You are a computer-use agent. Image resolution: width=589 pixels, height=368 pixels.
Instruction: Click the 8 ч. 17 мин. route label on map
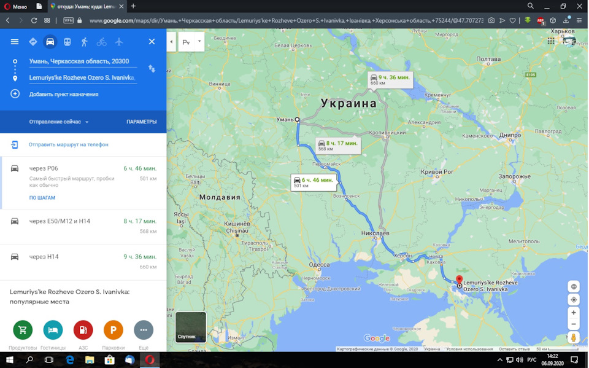[339, 146]
